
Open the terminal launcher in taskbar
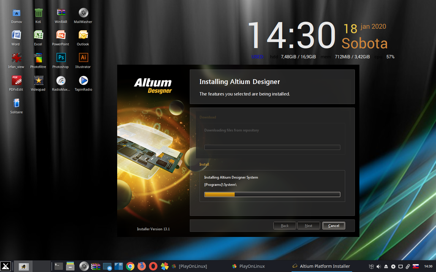point(59,266)
